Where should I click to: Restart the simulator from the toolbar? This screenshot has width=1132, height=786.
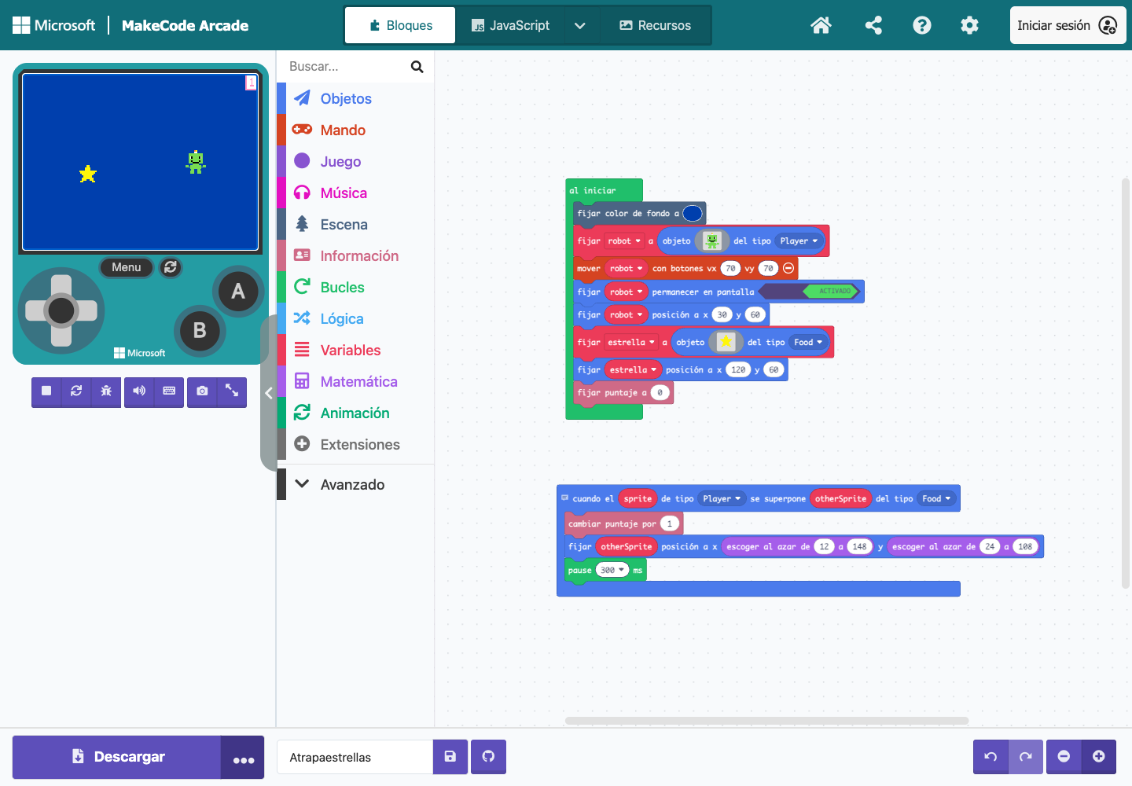pyautogui.click(x=76, y=391)
